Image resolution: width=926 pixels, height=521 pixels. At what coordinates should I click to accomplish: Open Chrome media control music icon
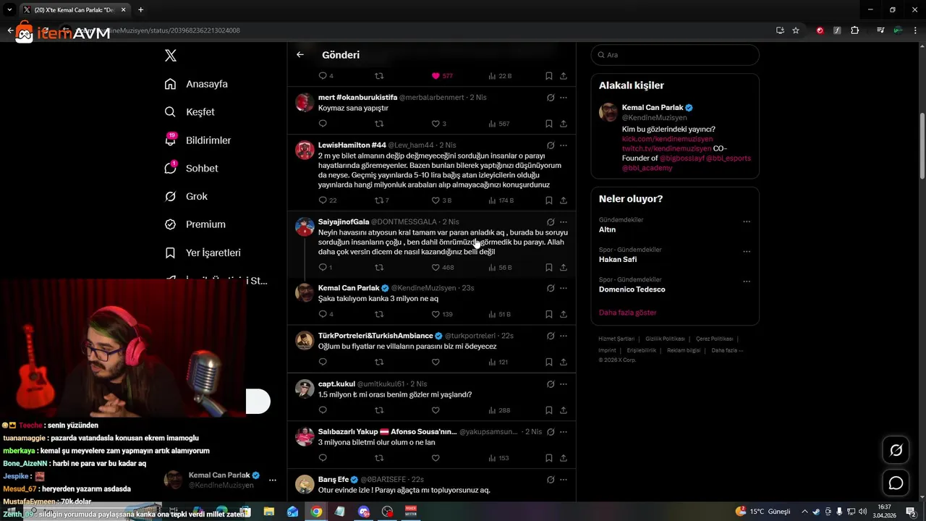point(880,30)
